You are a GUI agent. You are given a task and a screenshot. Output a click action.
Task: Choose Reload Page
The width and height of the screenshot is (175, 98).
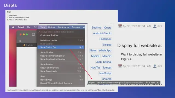(61, 80)
